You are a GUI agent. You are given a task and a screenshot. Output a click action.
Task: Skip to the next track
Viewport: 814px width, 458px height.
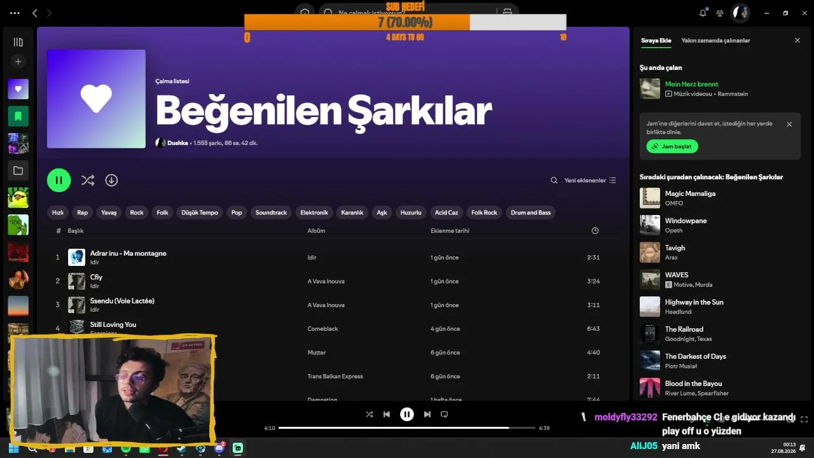[x=427, y=414]
